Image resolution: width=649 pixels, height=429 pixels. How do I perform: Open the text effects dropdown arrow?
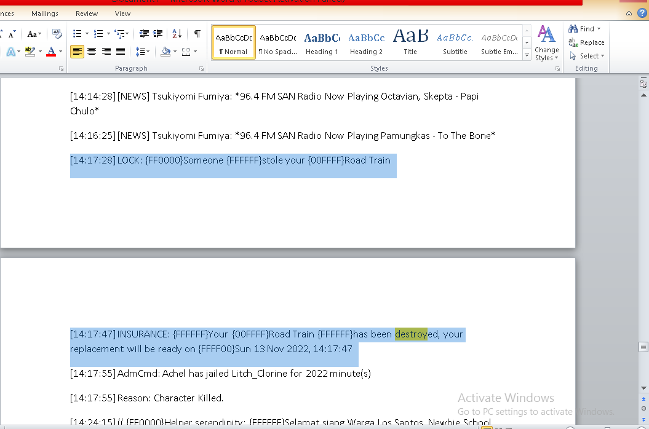click(x=18, y=52)
